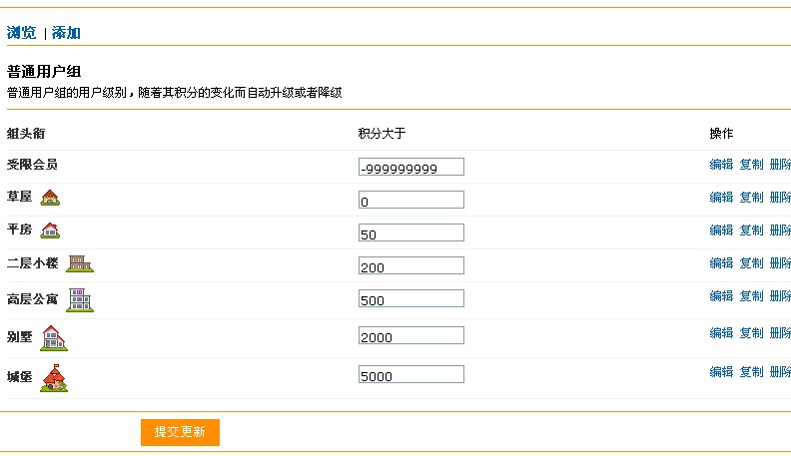
Task: Focus the score field containing -999999999
Action: pyautogui.click(x=411, y=167)
